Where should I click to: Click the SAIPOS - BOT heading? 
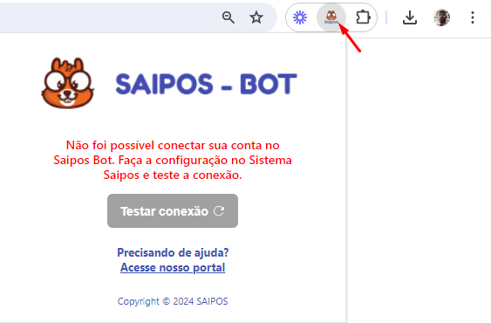[x=206, y=84]
